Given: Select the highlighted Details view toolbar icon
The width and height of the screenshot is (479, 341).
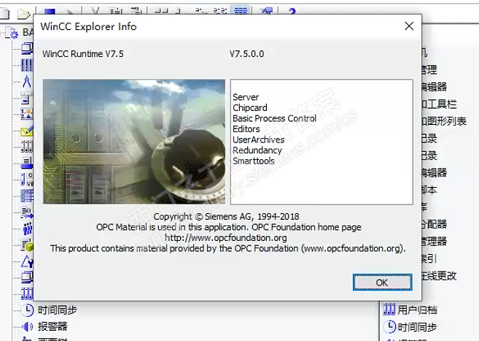Looking at the screenshot, I should (x=241, y=10).
